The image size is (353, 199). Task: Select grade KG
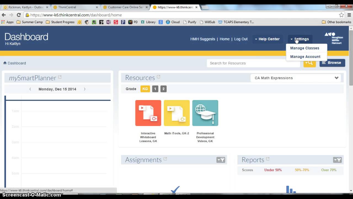[x=145, y=89]
